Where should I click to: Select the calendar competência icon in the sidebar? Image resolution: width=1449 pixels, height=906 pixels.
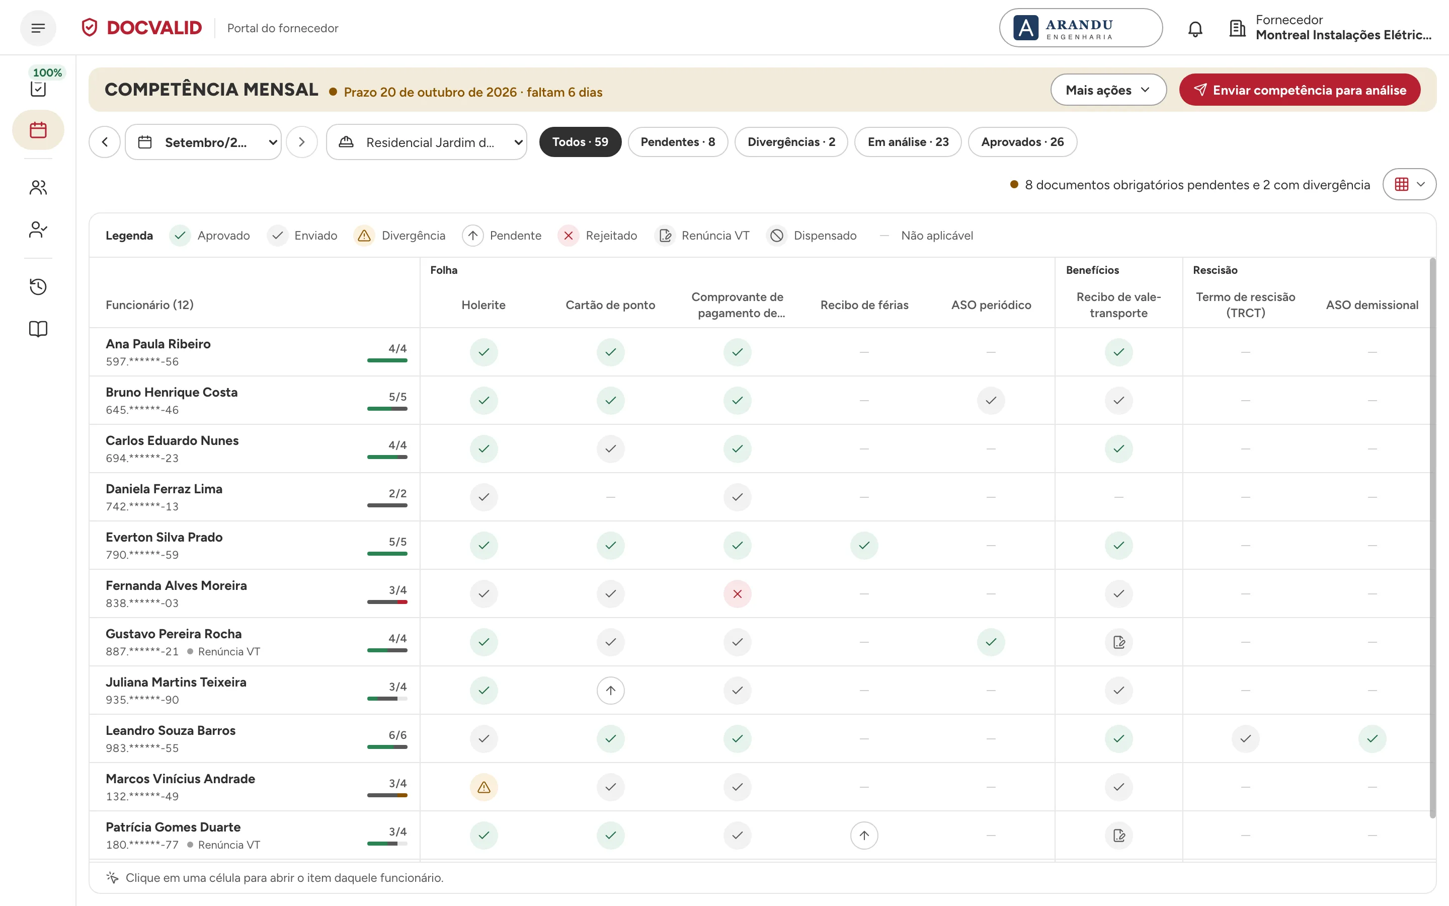click(x=38, y=130)
